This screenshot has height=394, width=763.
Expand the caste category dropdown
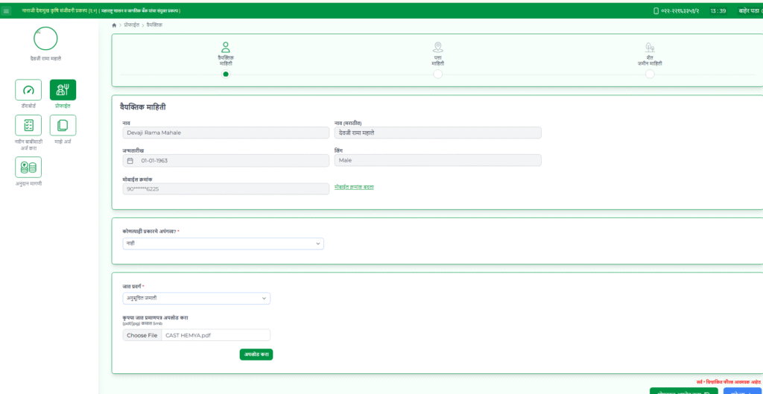coord(196,299)
